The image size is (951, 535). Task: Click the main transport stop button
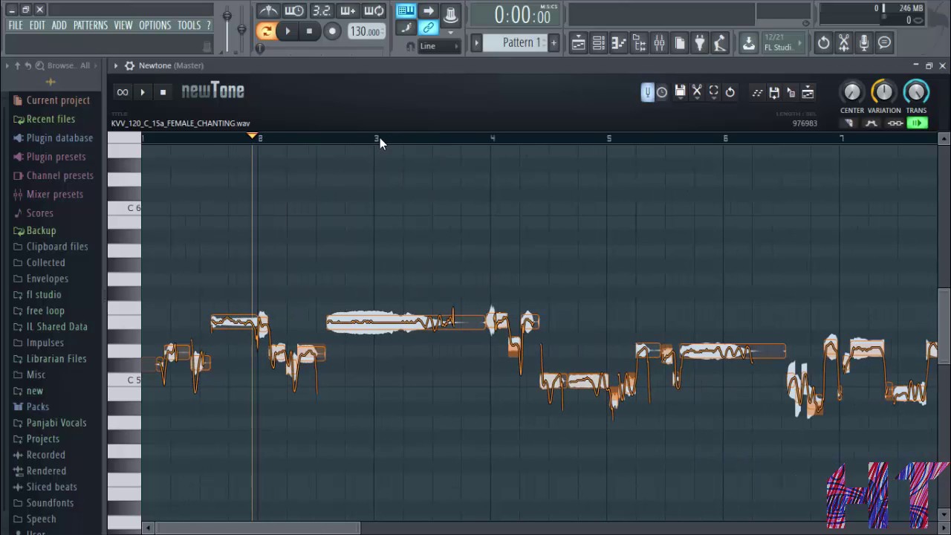[x=309, y=31]
